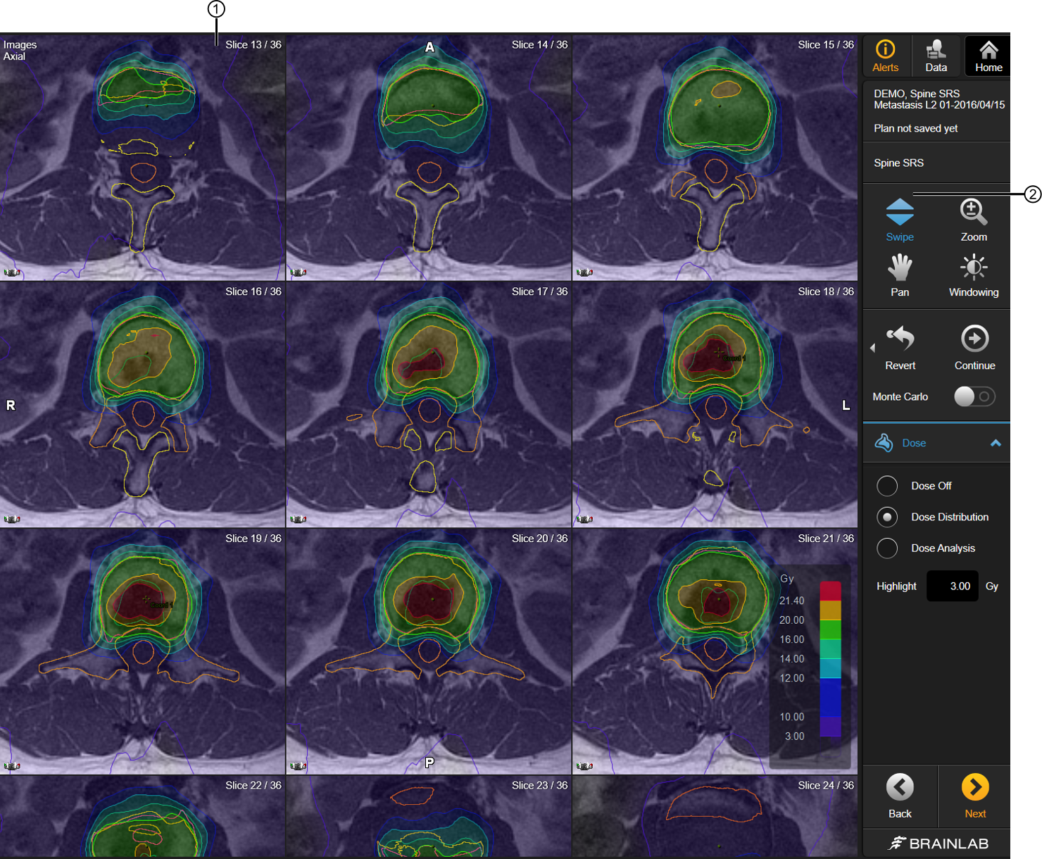Click the Revert button
The image size is (1042, 859).
point(900,348)
